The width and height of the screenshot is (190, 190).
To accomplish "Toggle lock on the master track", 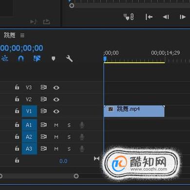I will (17, 160).
